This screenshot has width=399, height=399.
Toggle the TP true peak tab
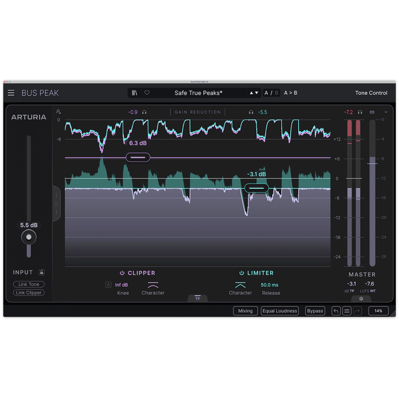(x=198, y=298)
